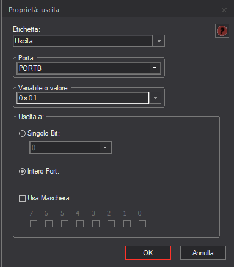Open help via the question mark icon
The width and height of the screenshot is (234, 267).
click(x=222, y=31)
